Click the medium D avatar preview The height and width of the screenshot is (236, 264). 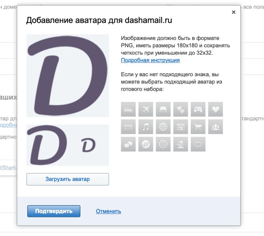47,145
